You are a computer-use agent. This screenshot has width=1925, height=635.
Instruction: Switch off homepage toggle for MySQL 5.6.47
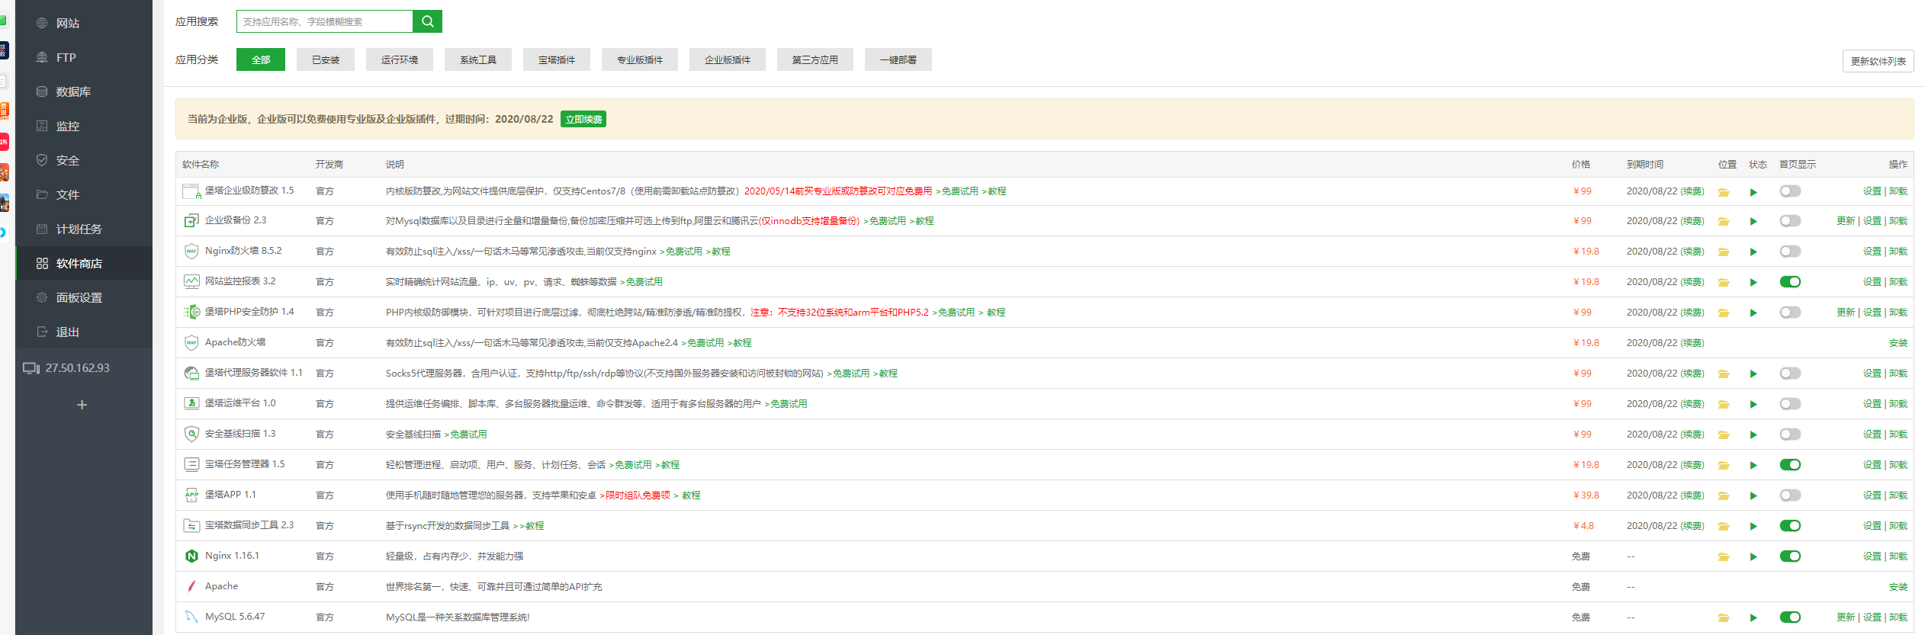1790,617
